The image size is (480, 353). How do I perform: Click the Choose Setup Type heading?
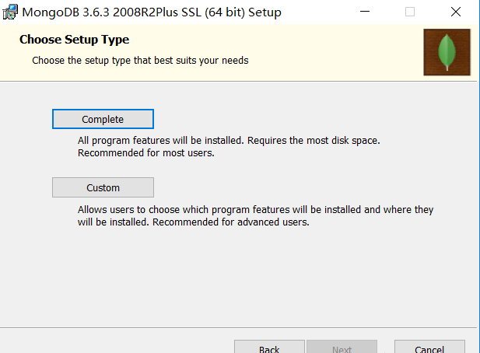tap(75, 40)
